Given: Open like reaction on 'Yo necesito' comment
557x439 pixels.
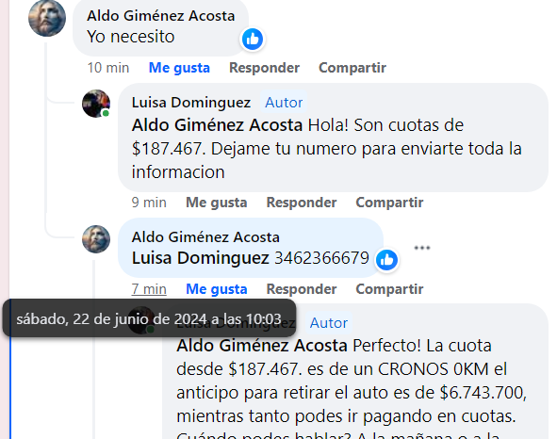Looking at the screenshot, I should [x=253, y=39].
